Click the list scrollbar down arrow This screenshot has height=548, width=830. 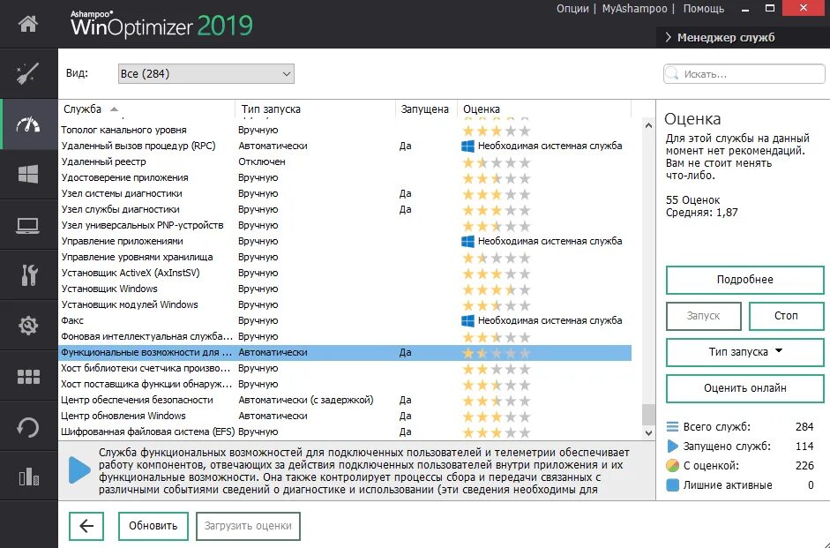[648, 432]
